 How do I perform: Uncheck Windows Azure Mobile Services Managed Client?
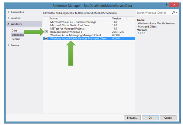46,38
